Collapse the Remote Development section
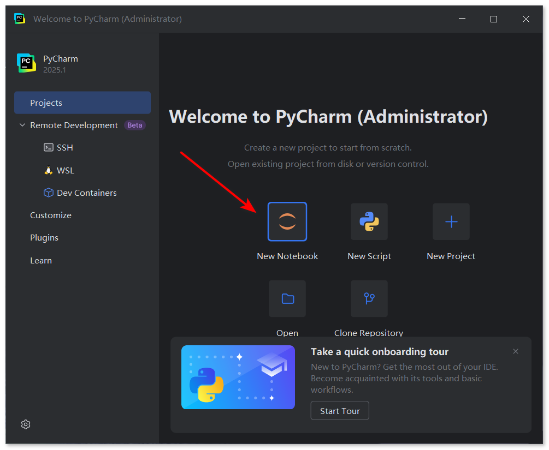This screenshot has height=450, width=549. 22,125
